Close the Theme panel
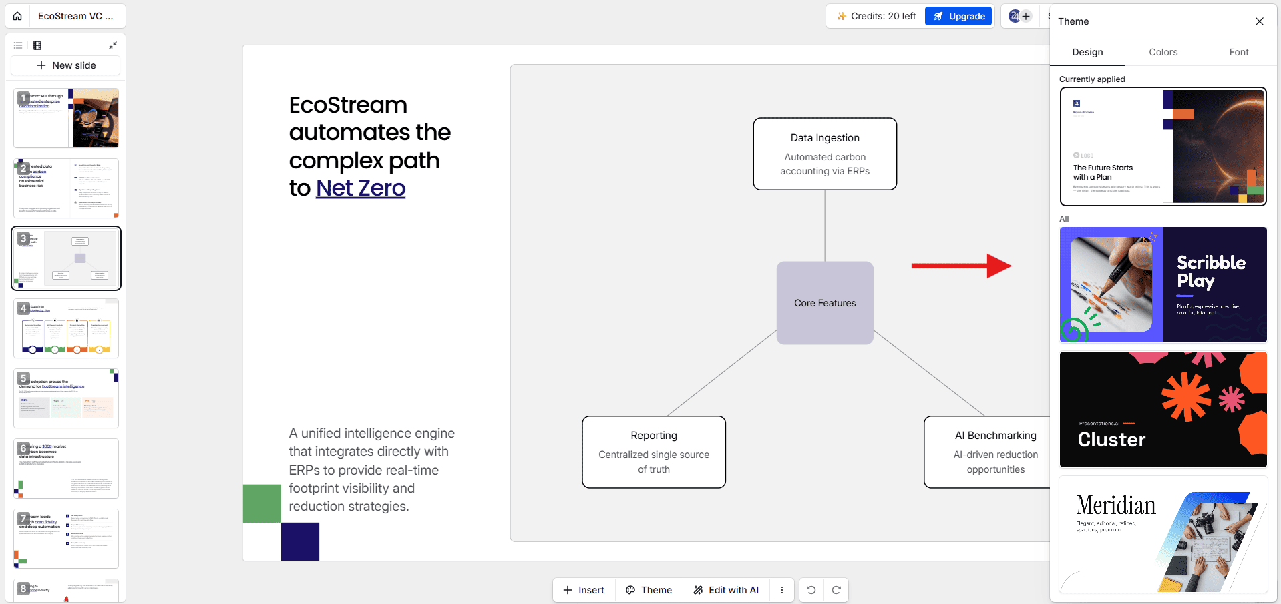The image size is (1281, 604). (1260, 21)
